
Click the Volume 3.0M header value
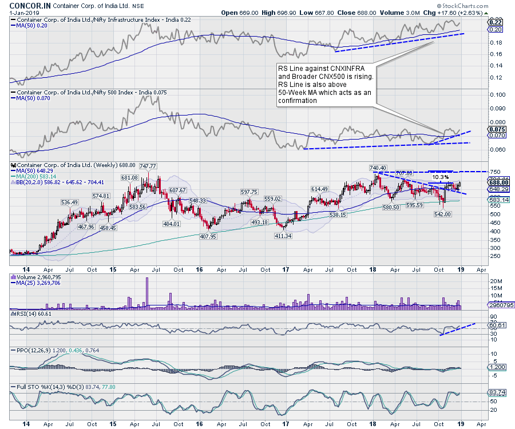[400, 13]
